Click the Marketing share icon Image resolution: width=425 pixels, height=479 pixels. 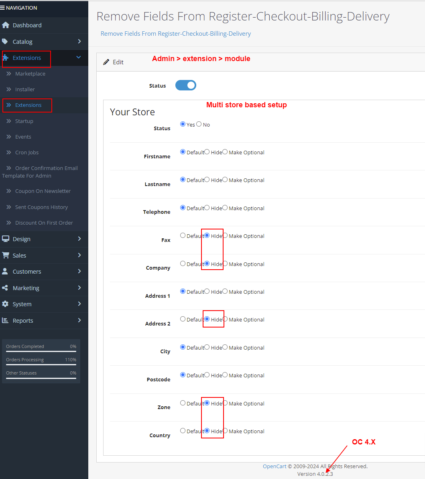click(5, 288)
